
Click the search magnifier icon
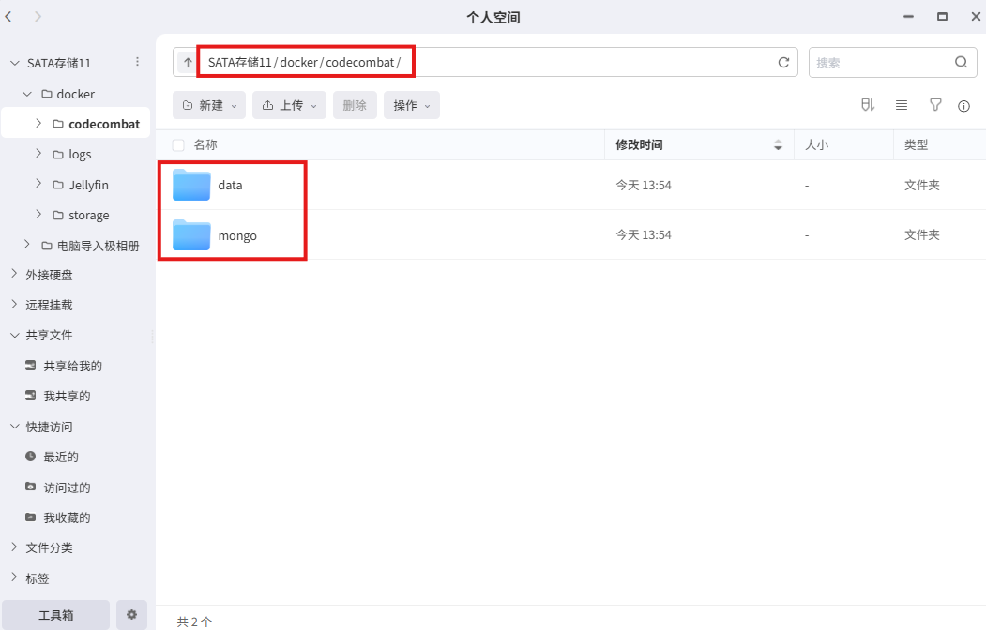[x=961, y=62]
